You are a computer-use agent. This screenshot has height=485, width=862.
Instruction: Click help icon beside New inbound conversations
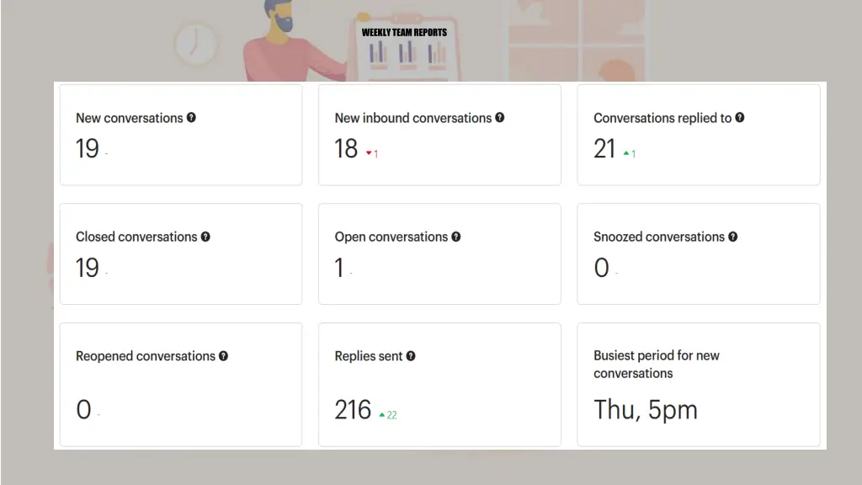coord(500,118)
